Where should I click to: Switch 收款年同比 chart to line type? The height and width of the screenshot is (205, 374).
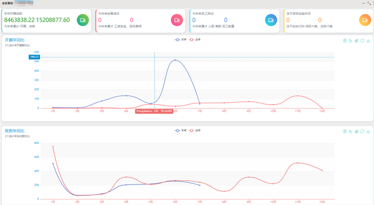coord(350,131)
